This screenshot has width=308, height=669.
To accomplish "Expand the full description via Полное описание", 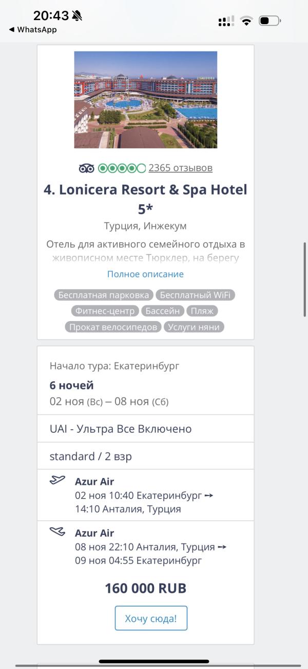I will click(145, 274).
